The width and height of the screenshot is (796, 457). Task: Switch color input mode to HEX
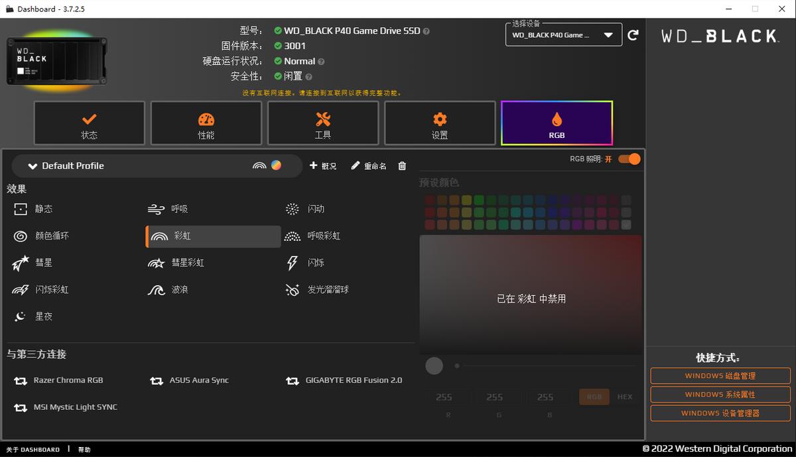pyautogui.click(x=624, y=397)
